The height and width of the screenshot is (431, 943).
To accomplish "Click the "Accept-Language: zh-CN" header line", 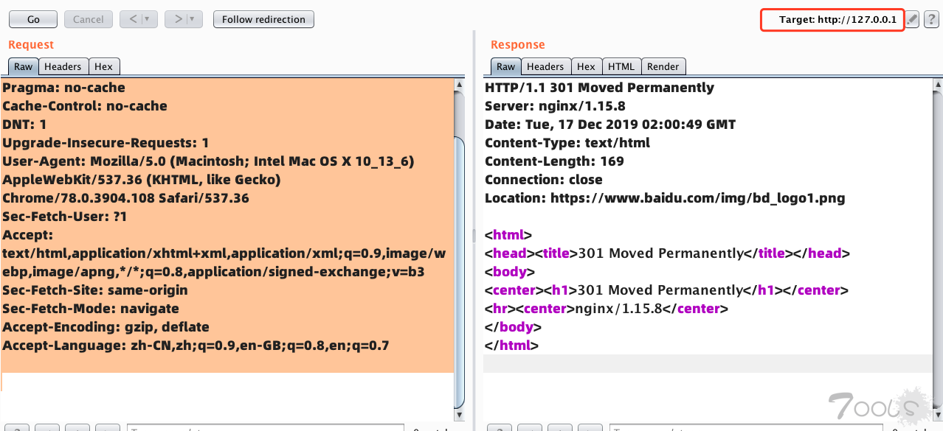I will [196, 346].
